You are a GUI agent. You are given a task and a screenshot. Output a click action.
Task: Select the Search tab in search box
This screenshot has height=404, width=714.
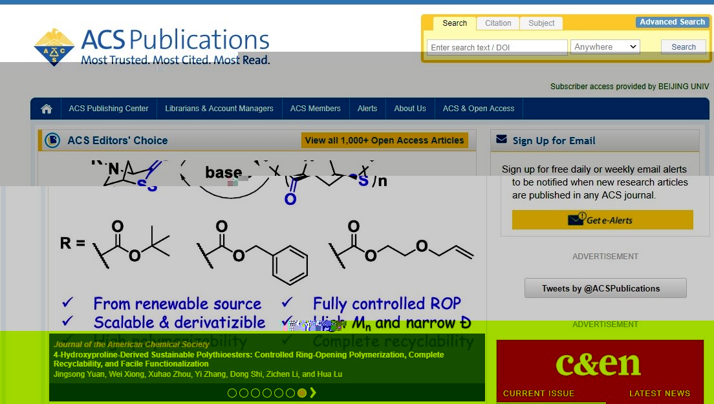coord(455,23)
